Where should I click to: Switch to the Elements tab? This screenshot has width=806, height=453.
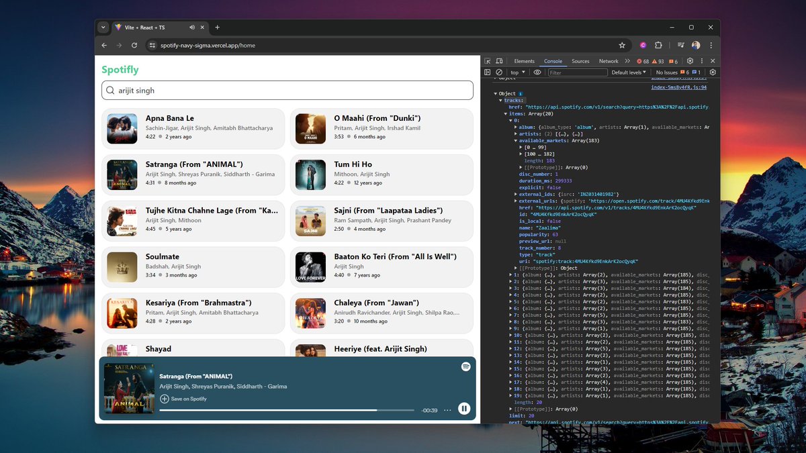(x=524, y=61)
